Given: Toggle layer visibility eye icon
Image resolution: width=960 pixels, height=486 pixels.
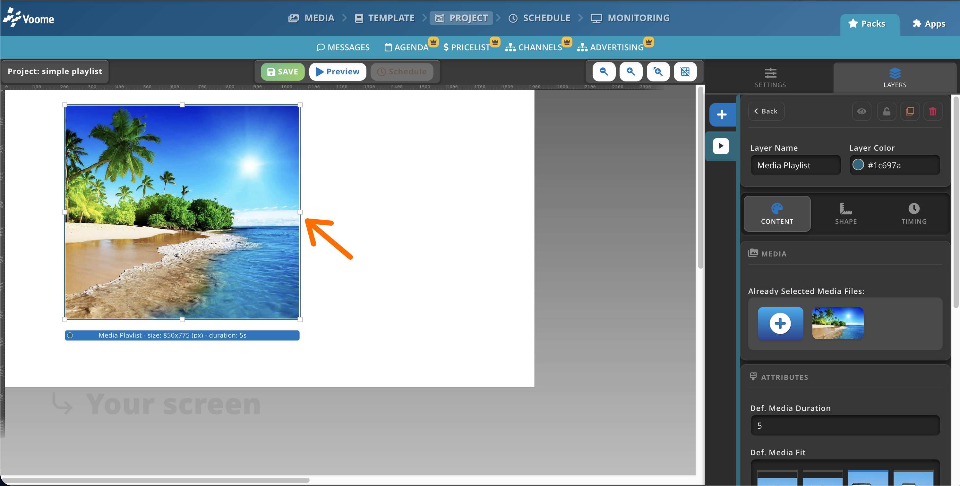Looking at the screenshot, I should tap(861, 111).
